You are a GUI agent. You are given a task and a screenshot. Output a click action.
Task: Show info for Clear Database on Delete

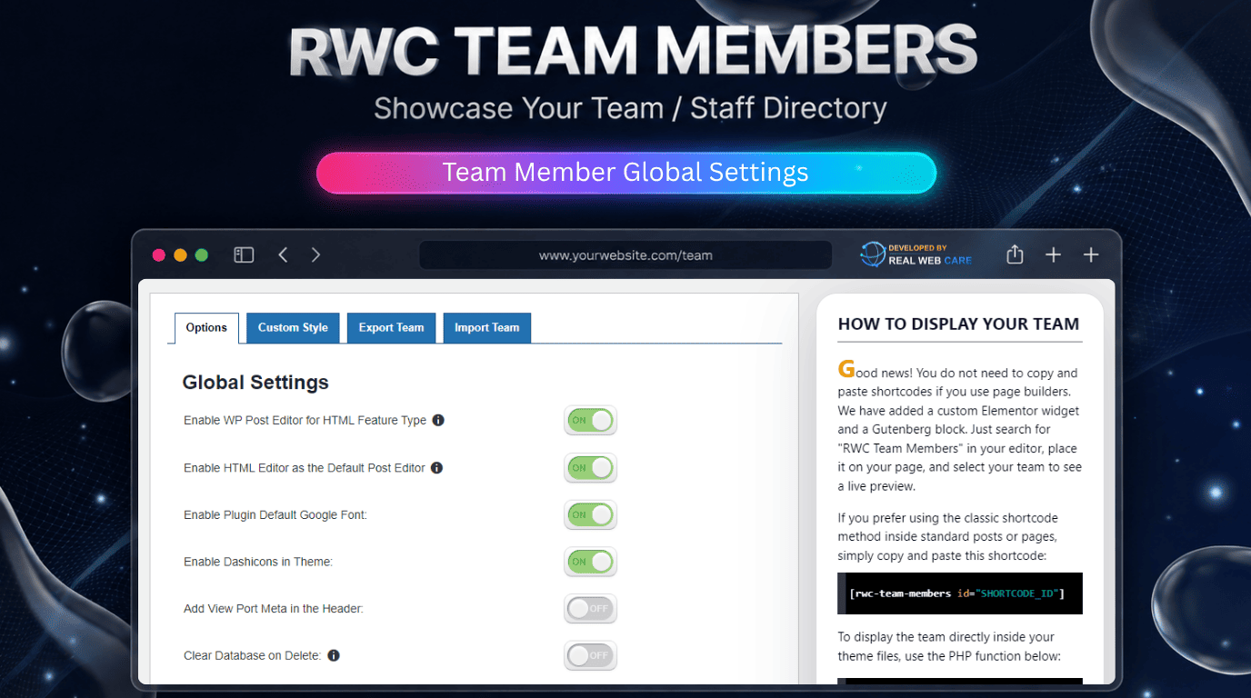[334, 655]
